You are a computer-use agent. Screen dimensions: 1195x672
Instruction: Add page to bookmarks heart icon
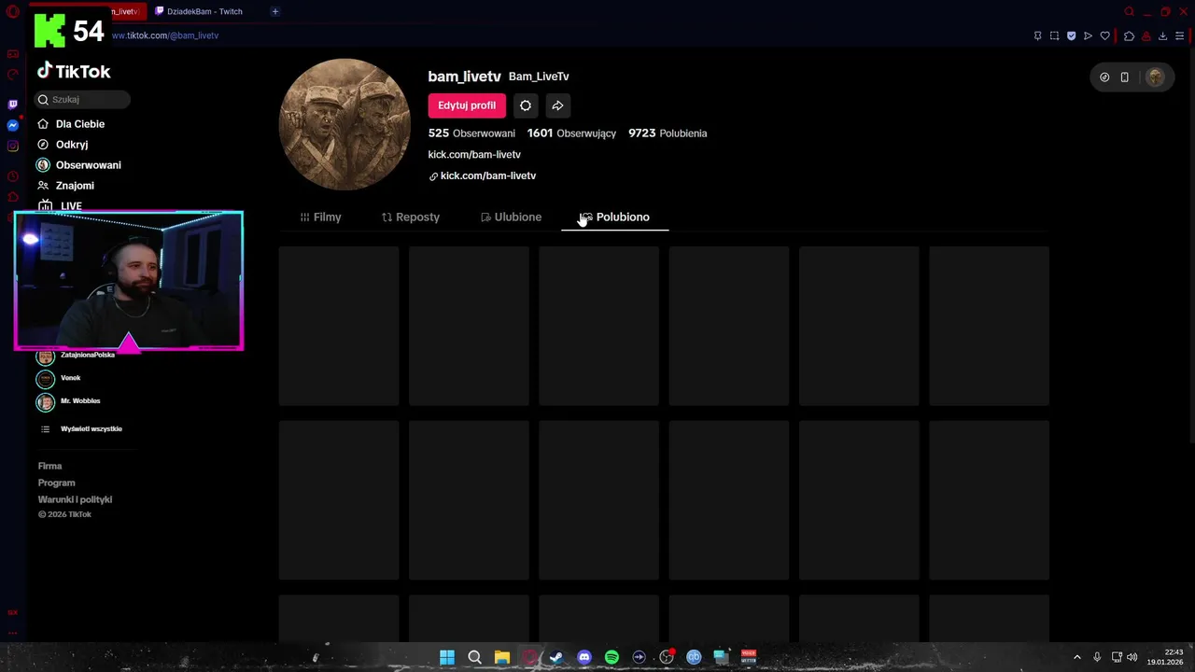point(1105,35)
